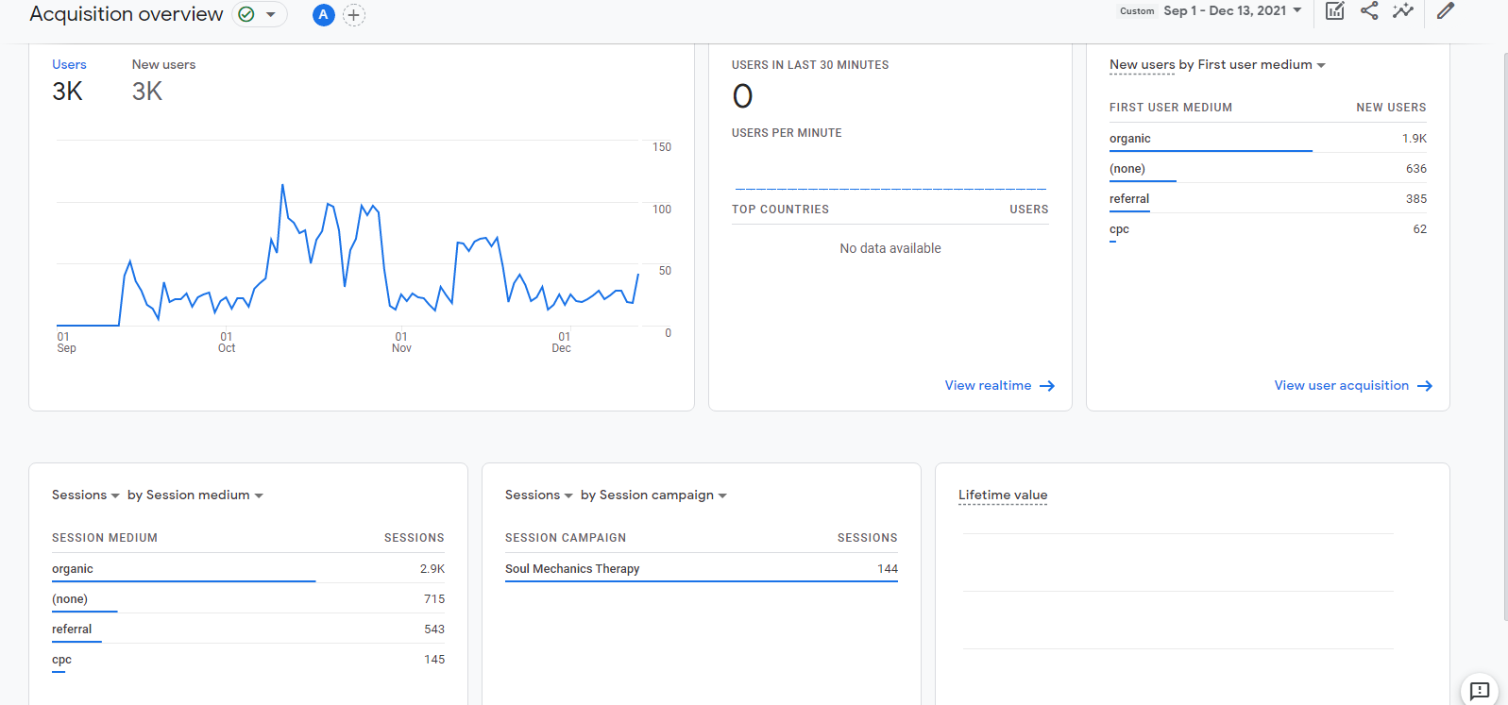Open 'New users by First user medium' dropdown

tap(1321, 65)
